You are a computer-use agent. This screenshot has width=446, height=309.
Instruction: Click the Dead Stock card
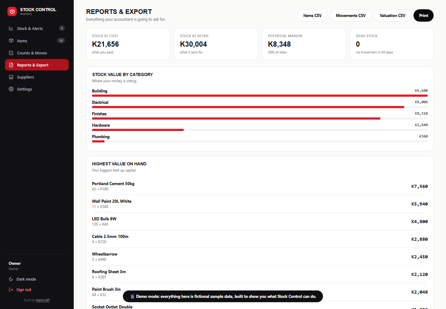[x=392, y=44]
